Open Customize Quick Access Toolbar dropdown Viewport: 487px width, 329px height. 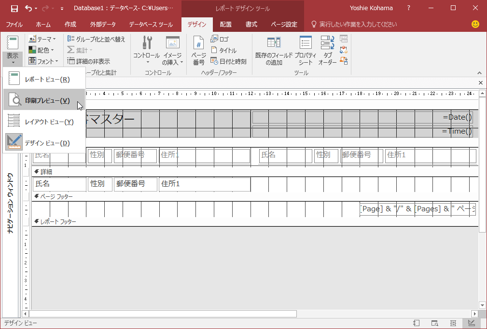[62, 9]
